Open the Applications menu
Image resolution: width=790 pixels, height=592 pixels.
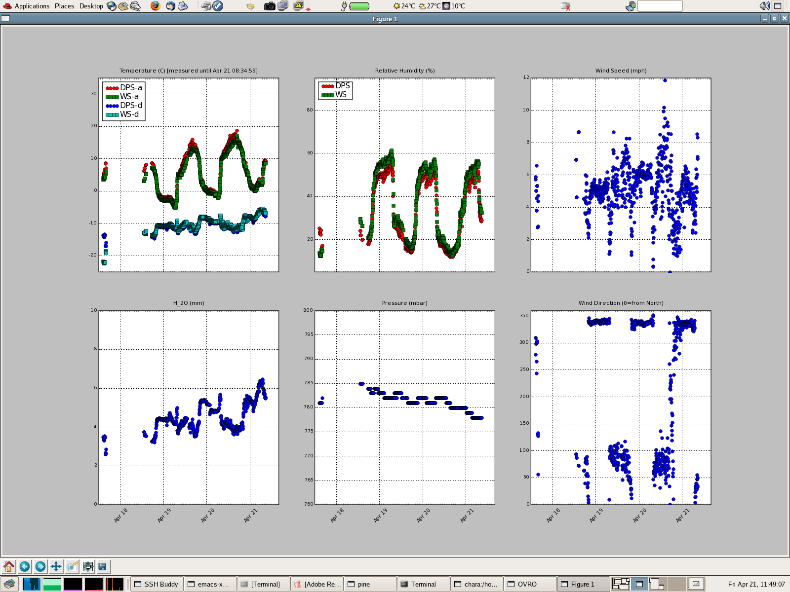point(32,6)
